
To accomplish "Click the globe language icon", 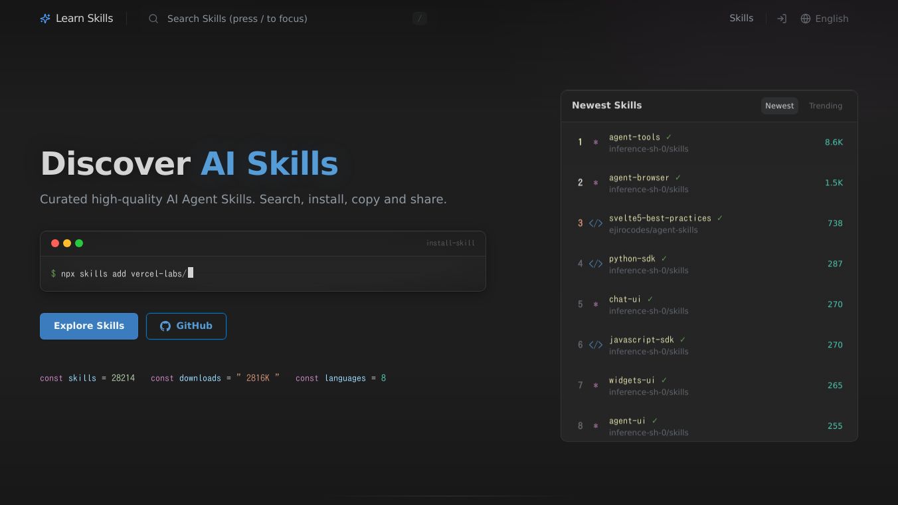I will 806,19.
